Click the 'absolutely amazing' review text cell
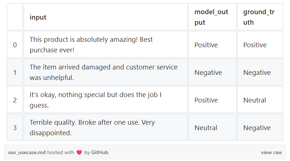The height and width of the screenshot is (161, 290). click(91, 44)
